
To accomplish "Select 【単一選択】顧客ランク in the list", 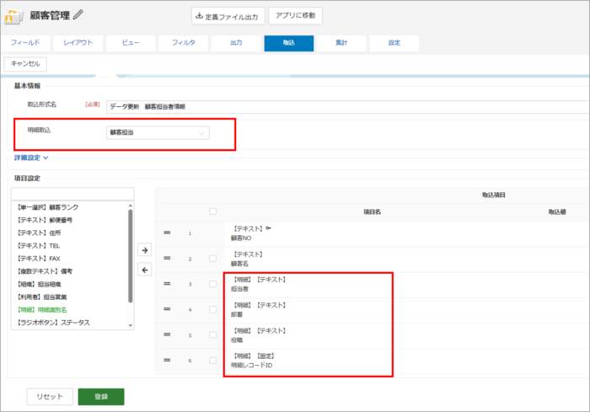I will pos(47,207).
